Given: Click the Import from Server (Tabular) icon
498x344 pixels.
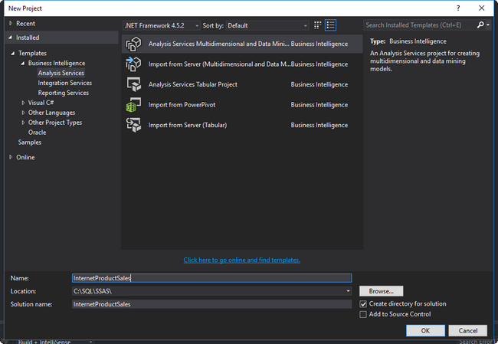Looking at the screenshot, I should pyautogui.click(x=133, y=125).
